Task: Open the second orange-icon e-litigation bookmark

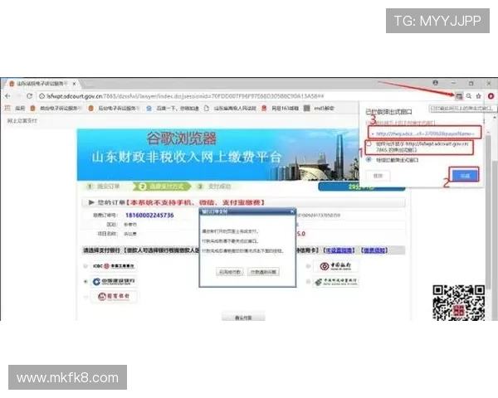Action: [x=114, y=109]
